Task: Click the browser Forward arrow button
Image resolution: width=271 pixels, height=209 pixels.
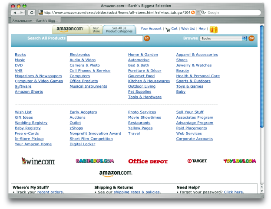Action: (x=22, y=13)
